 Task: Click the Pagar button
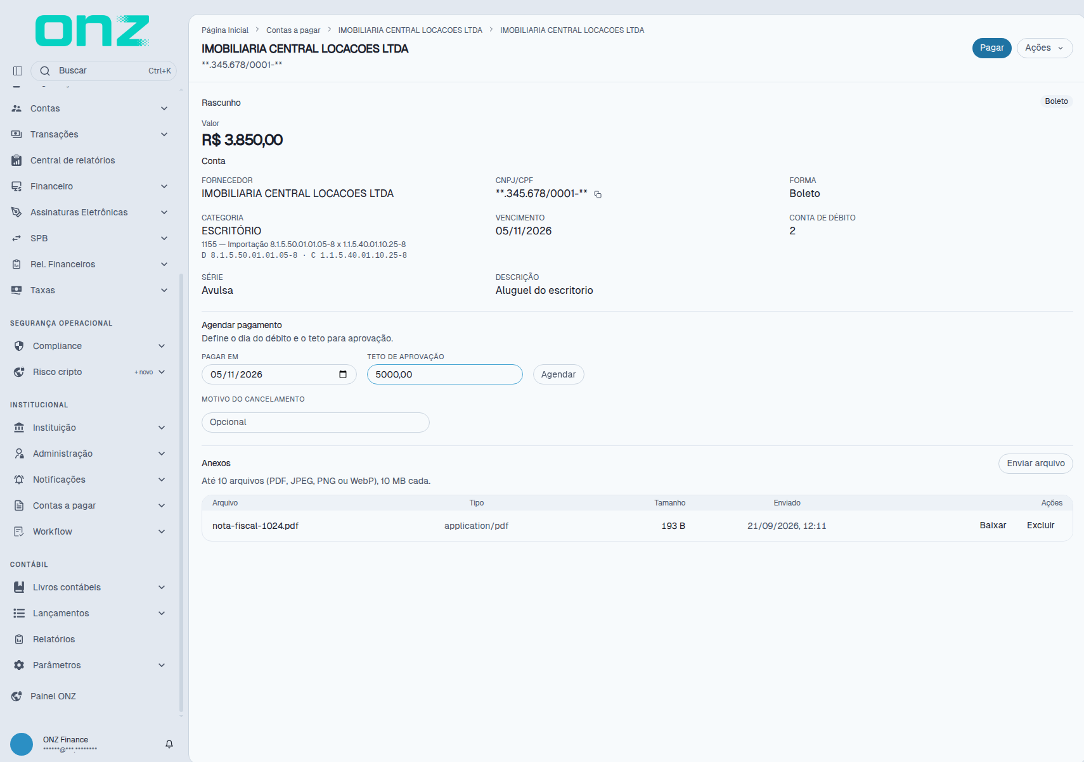(x=992, y=48)
